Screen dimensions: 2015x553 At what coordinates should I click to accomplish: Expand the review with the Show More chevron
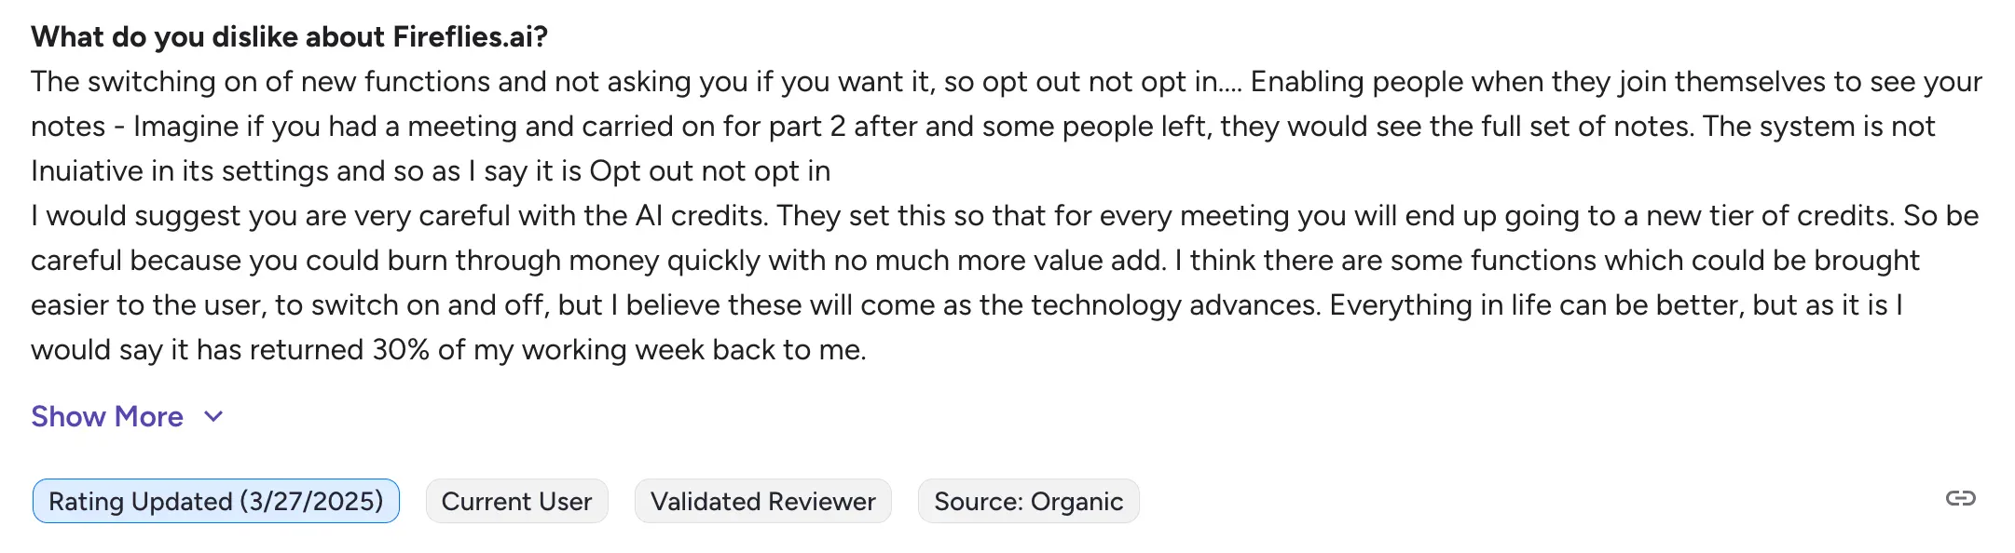pos(212,417)
